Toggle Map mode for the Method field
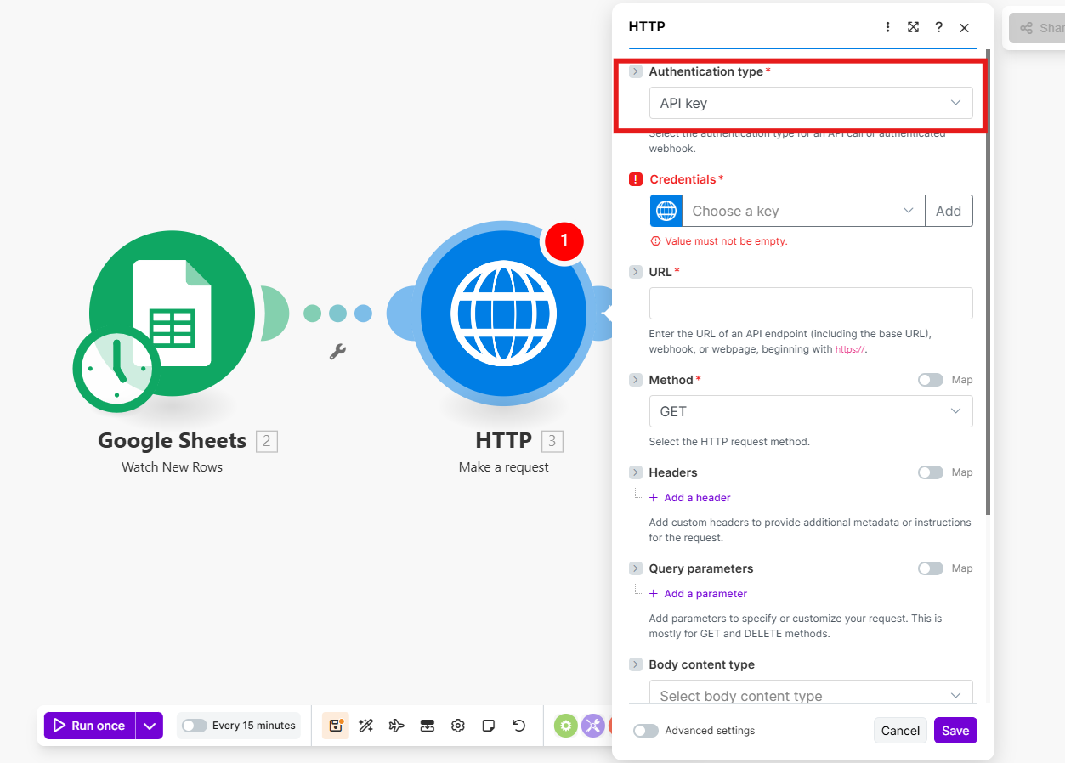The height and width of the screenshot is (763, 1065). coord(930,380)
